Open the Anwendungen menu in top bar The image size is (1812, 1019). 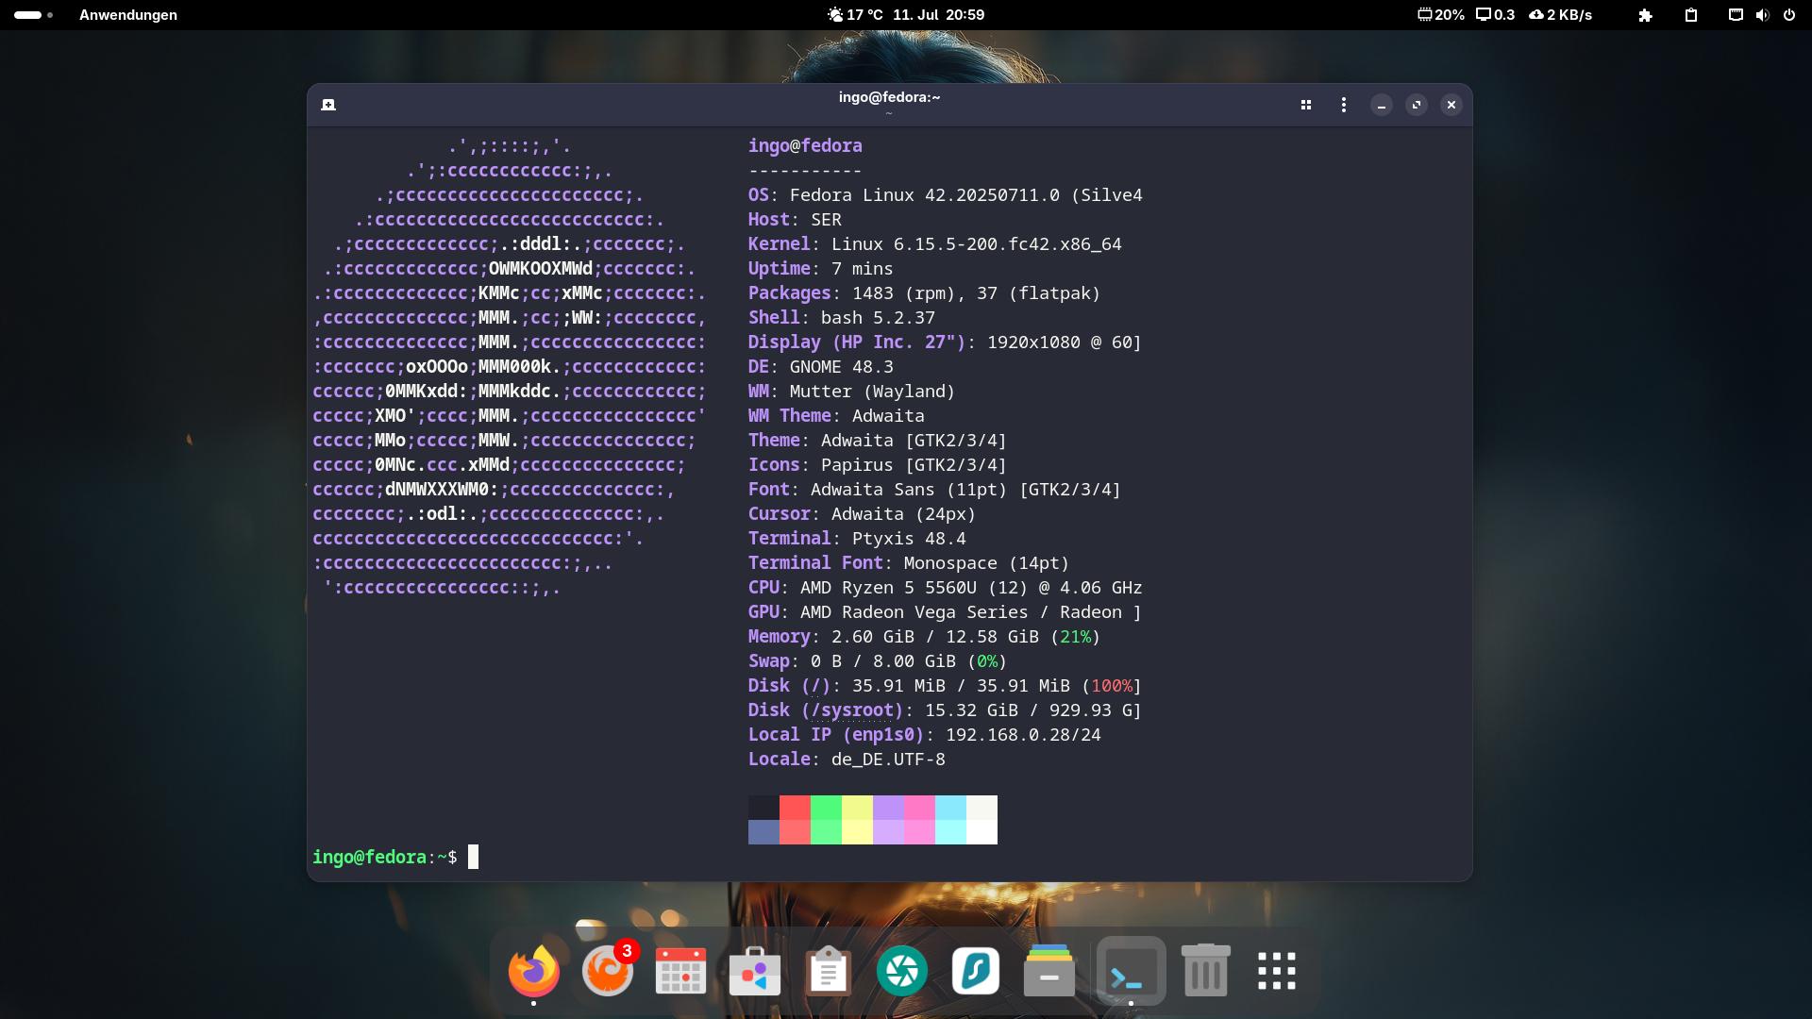[128, 15]
